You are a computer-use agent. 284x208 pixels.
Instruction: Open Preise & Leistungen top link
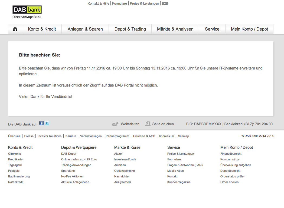(144, 4)
